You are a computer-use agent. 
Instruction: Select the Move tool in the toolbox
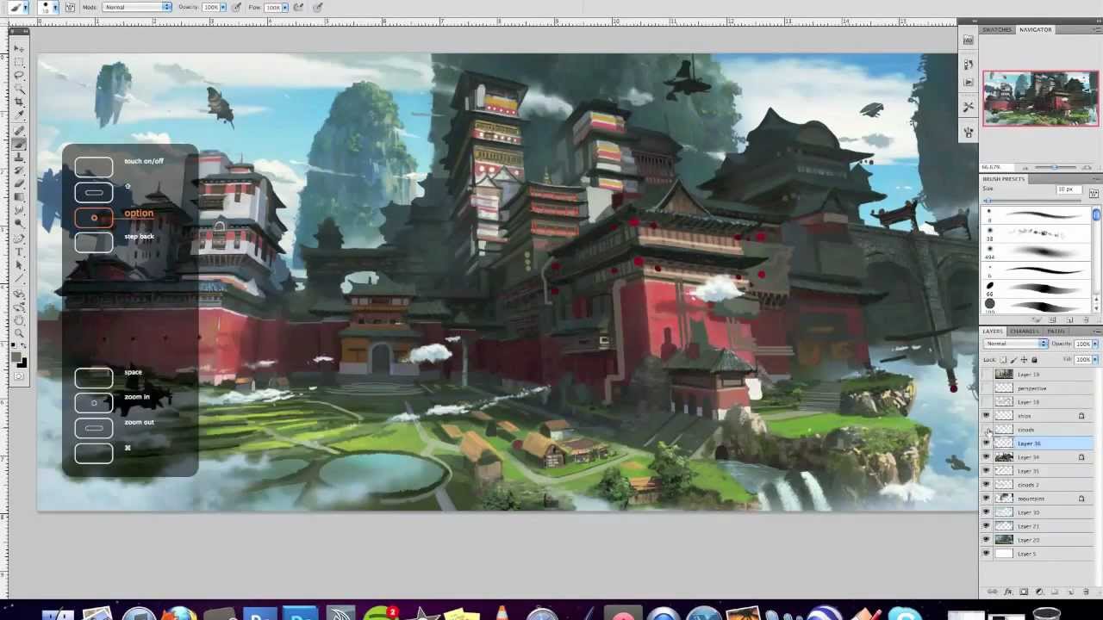tap(19, 49)
